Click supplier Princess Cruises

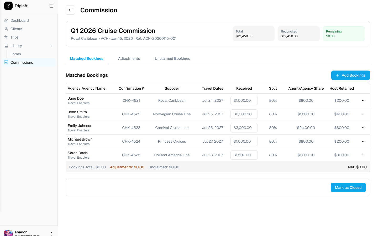coord(172,141)
